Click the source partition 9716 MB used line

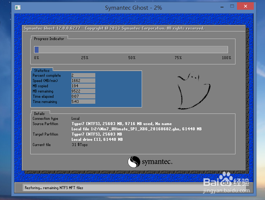[x=122, y=124]
